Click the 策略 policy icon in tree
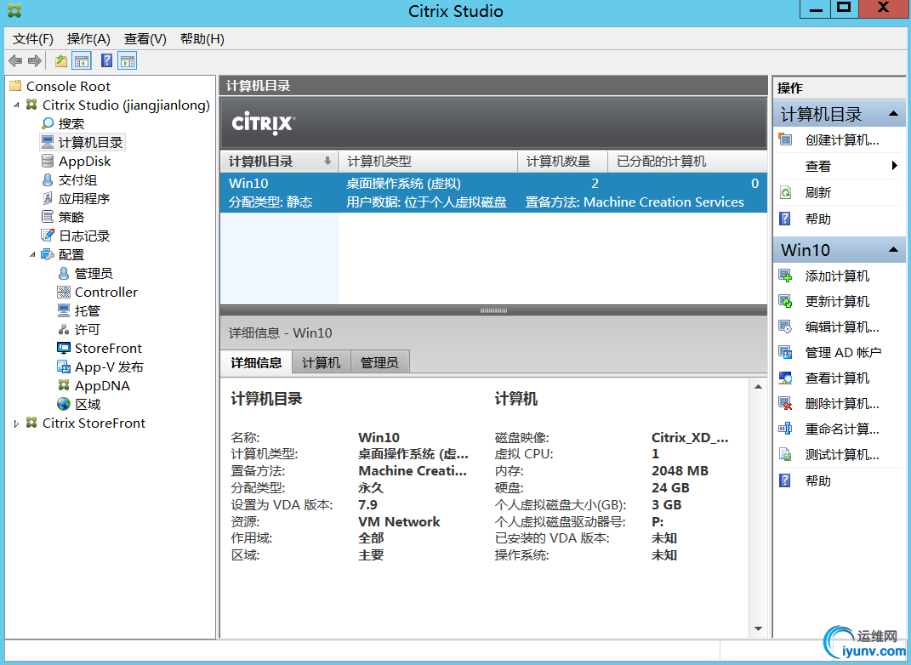Screen dimensions: 911x665 [x=48, y=217]
